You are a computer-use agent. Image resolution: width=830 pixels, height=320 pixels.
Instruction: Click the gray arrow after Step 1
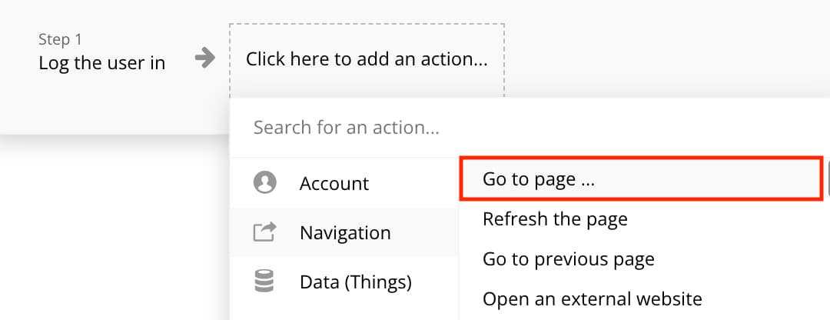click(205, 58)
